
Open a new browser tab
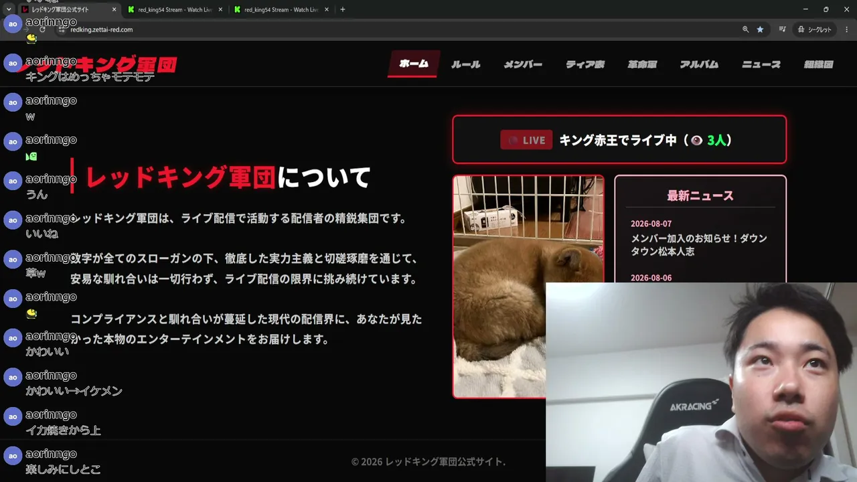pyautogui.click(x=343, y=9)
